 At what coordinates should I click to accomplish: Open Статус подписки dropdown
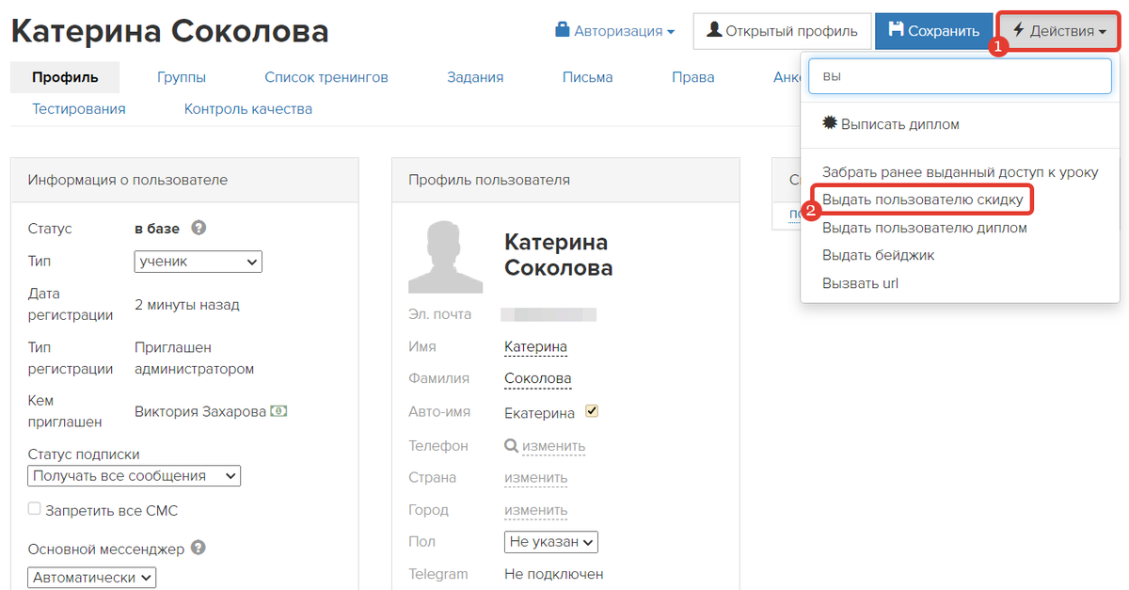[x=135, y=475]
